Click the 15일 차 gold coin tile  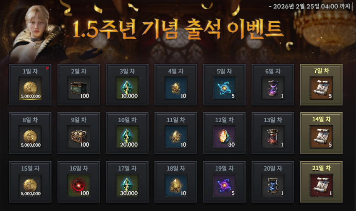point(30,182)
